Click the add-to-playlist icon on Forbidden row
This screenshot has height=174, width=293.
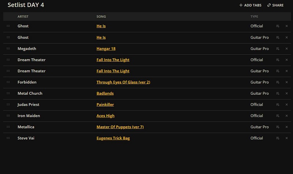click(x=278, y=82)
